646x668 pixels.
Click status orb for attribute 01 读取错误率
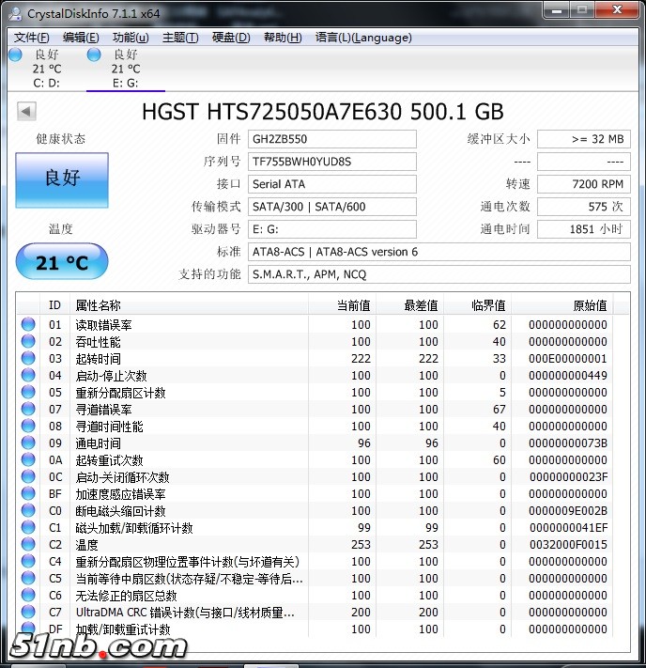point(28,325)
